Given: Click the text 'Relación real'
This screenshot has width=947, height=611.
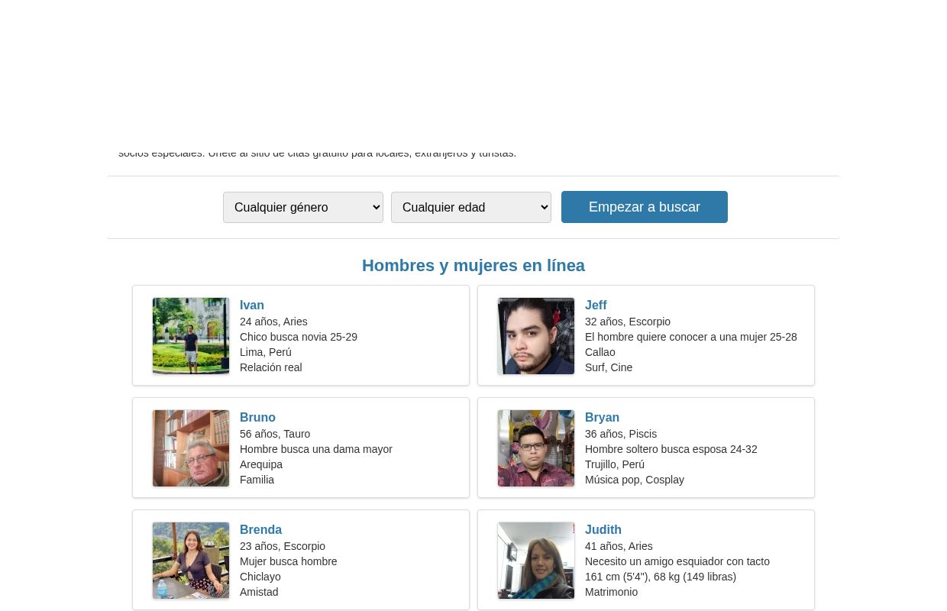Looking at the screenshot, I should (270, 367).
